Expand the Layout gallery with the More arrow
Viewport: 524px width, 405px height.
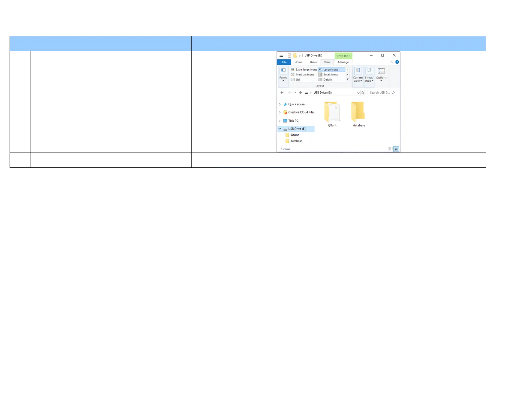coord(347,80)
